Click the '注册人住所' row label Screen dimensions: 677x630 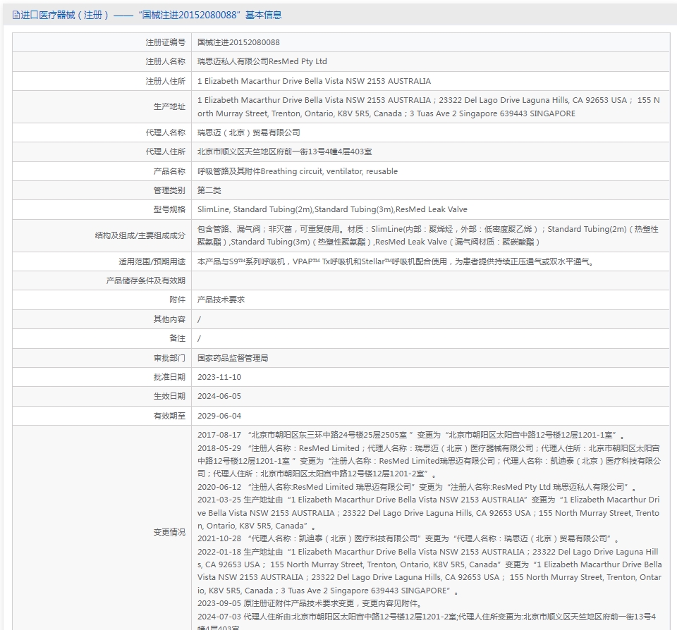[x=165, y=81]
